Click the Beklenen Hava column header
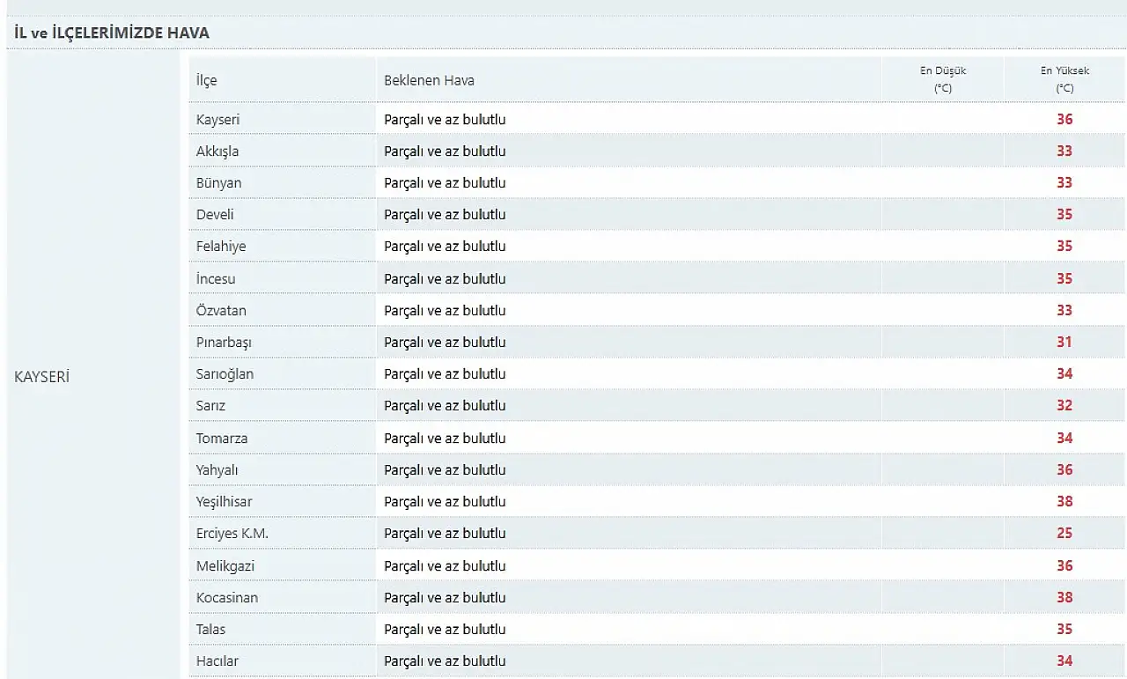1127x679 pixels. click(429, 80)
